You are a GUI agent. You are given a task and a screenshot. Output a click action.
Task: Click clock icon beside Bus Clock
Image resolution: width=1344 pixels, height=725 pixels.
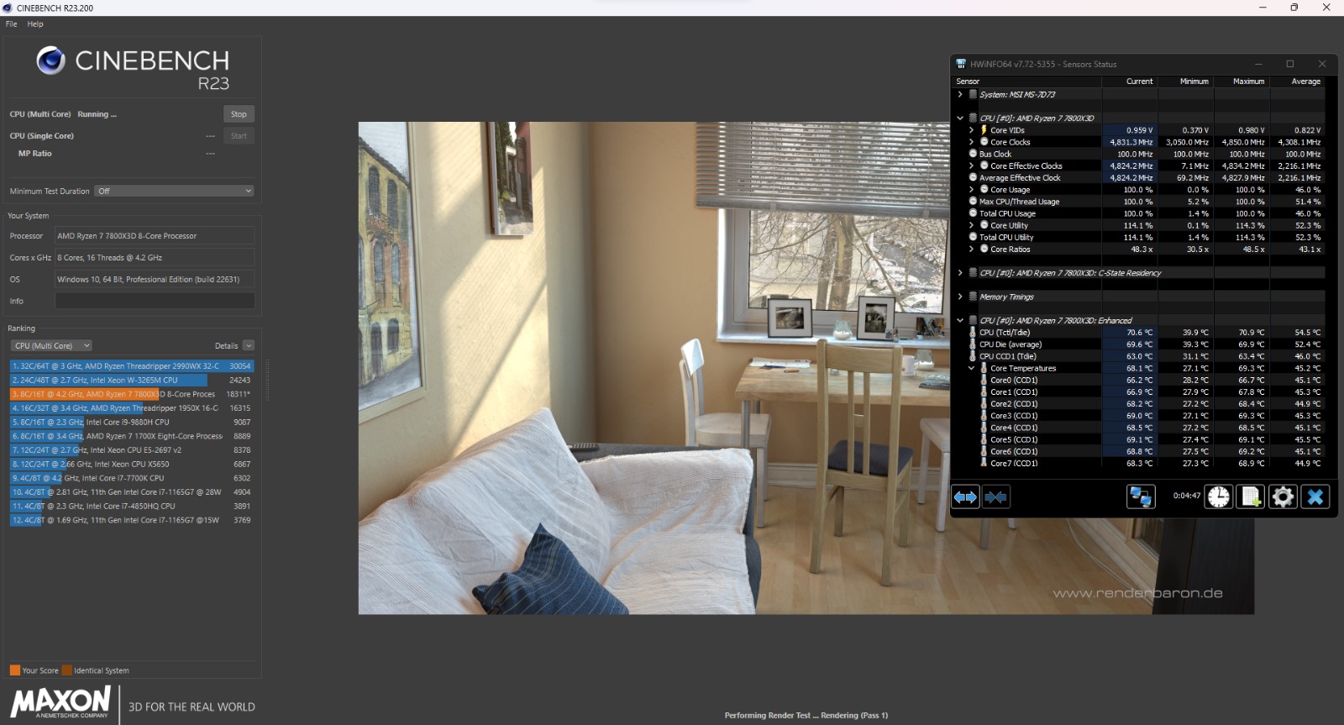pyautogui.click(x=973, y=154)
